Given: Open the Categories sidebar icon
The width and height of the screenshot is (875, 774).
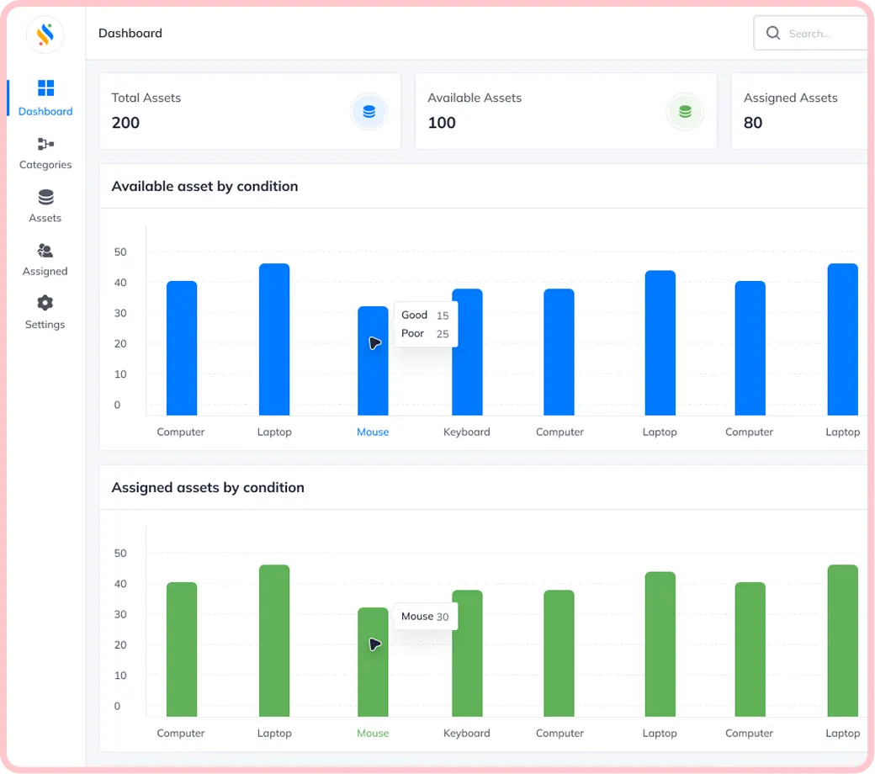Looking at the screenshot, I should (45, 144).
